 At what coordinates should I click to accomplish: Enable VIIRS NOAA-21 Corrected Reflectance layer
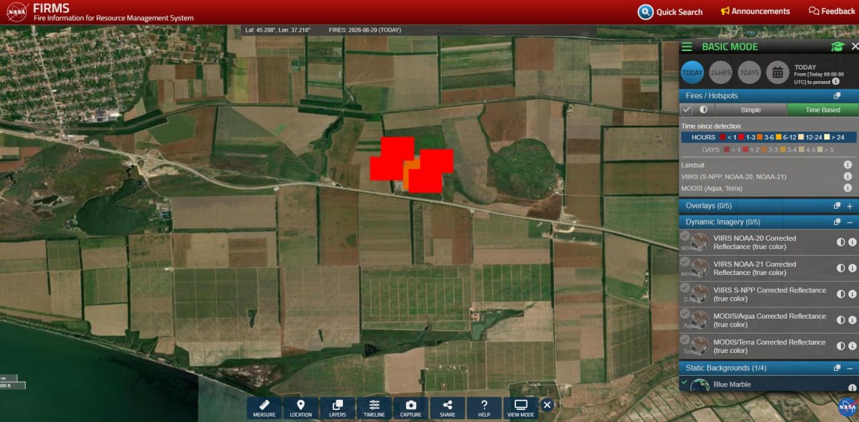685,262
